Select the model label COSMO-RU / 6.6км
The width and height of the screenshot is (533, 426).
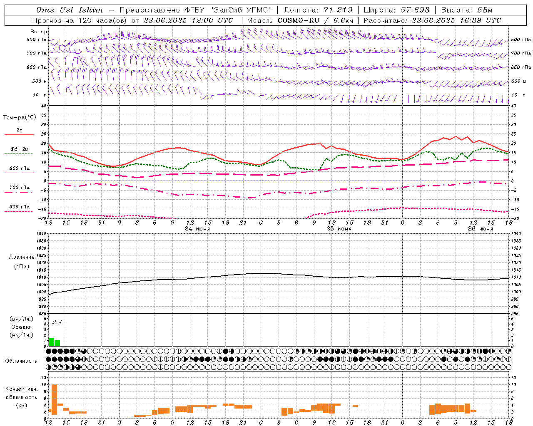pos(316,20)
